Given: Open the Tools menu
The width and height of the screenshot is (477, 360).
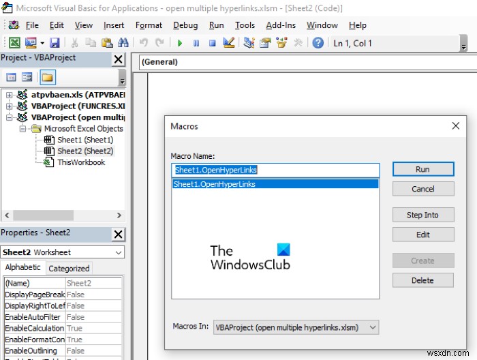Looking at the screenshot, I should coord(245,25).
